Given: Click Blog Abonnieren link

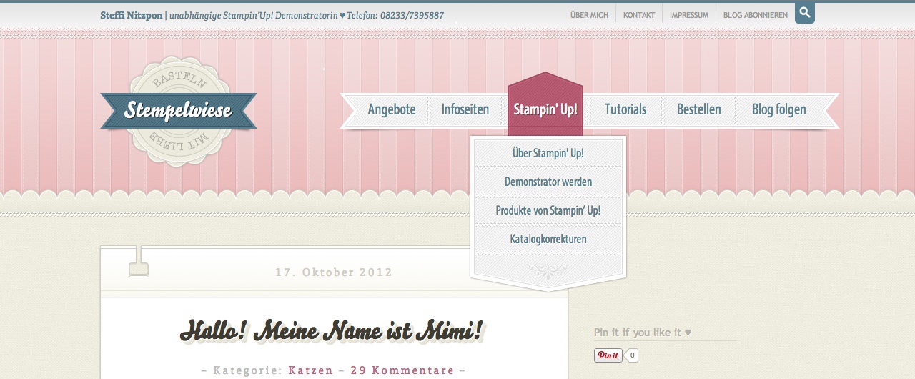Looking at the screenshot, I should click(x=756, y=15).
